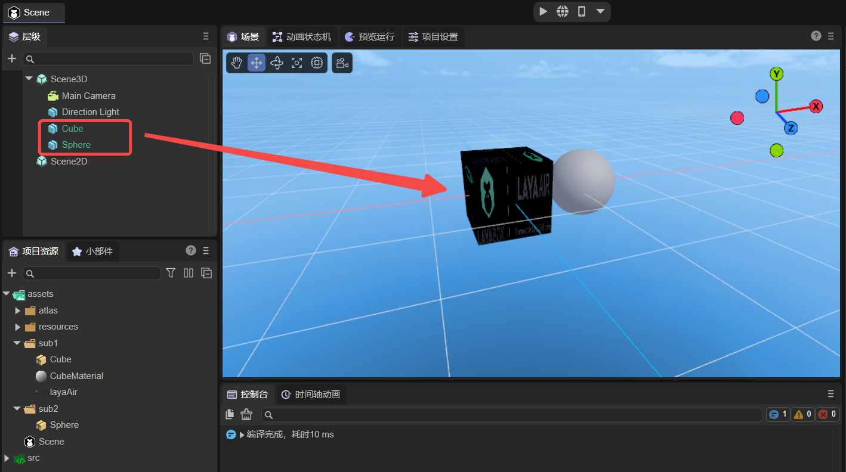846x472 pixels.
Task: Click the globe browser preview icon
Action: 562,11
